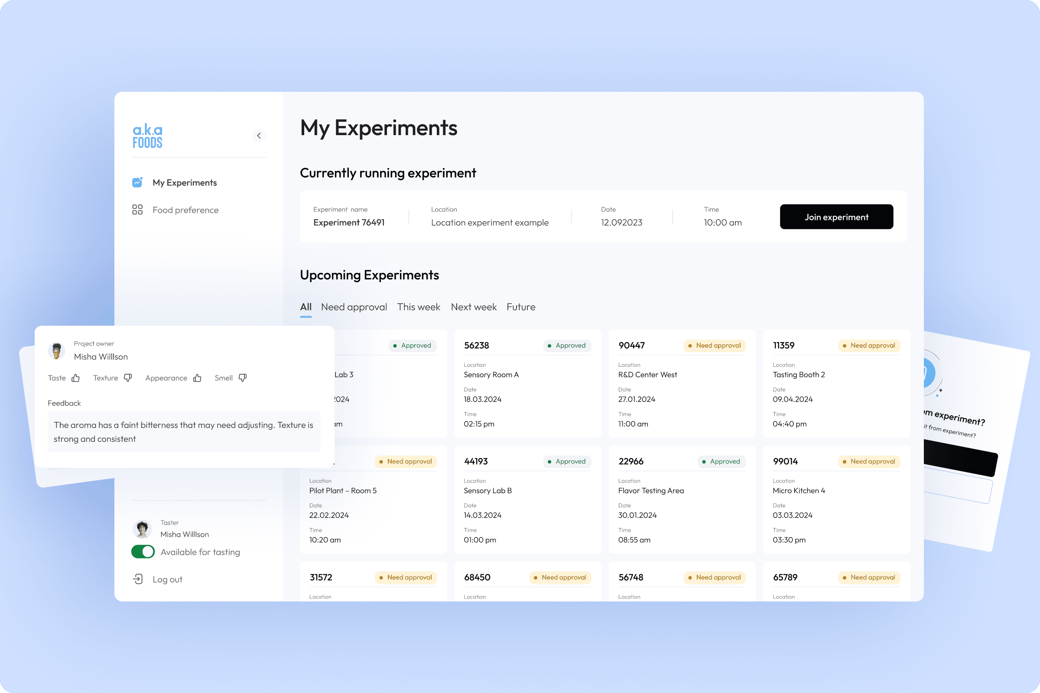Image resolution: width=1040 pixels, height=693 pixels.
Task: Show the Future experiments tab
Action: [520, 307]
